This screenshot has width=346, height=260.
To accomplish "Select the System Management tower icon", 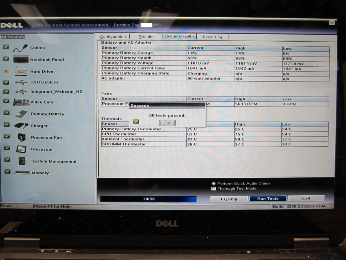I will (23, 161).
